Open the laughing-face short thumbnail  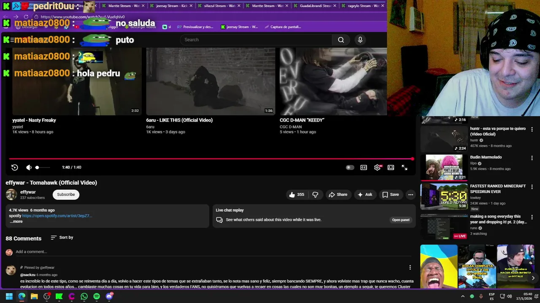[439, 266]
